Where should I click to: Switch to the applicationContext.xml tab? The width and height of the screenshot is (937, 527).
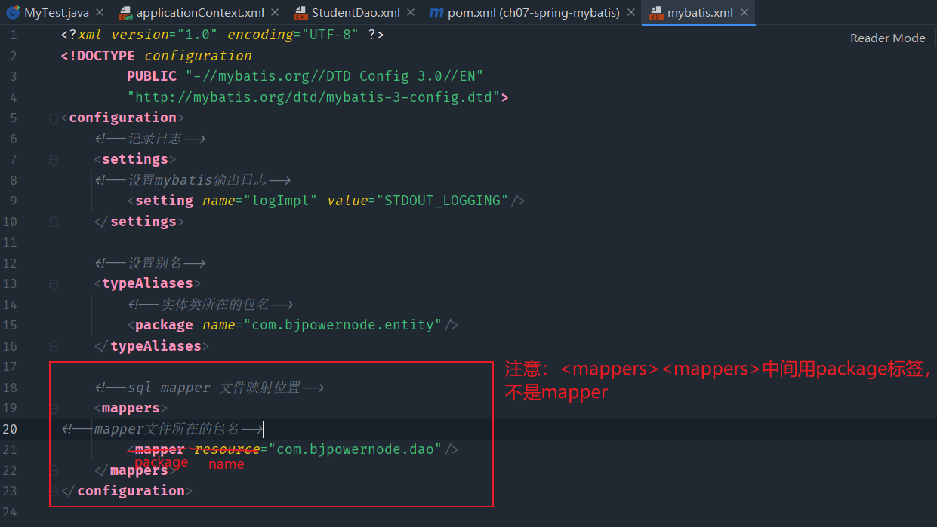click(200, 13)
